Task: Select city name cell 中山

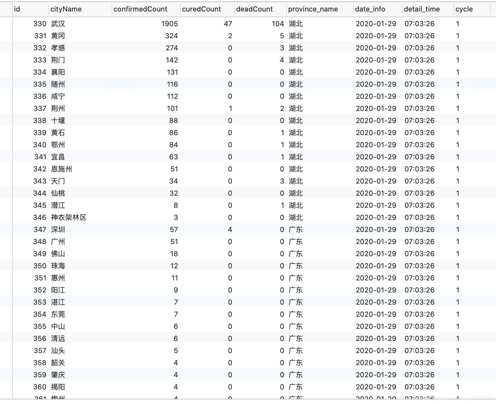Action: (58, 326)
